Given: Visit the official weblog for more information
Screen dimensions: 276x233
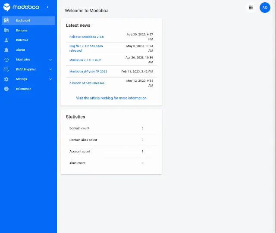Looking at the screenshot, I should click(111, 98).
